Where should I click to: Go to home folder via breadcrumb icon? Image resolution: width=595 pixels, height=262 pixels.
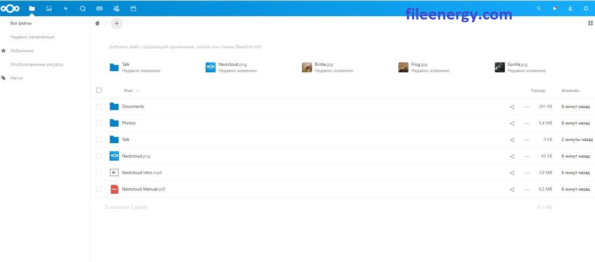(97, 23)
